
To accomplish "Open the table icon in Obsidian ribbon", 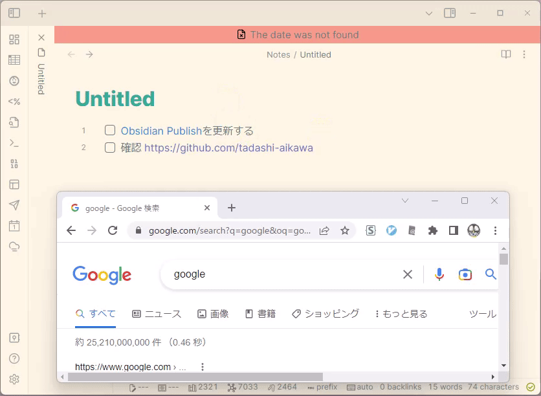I will tap(14, 60).
